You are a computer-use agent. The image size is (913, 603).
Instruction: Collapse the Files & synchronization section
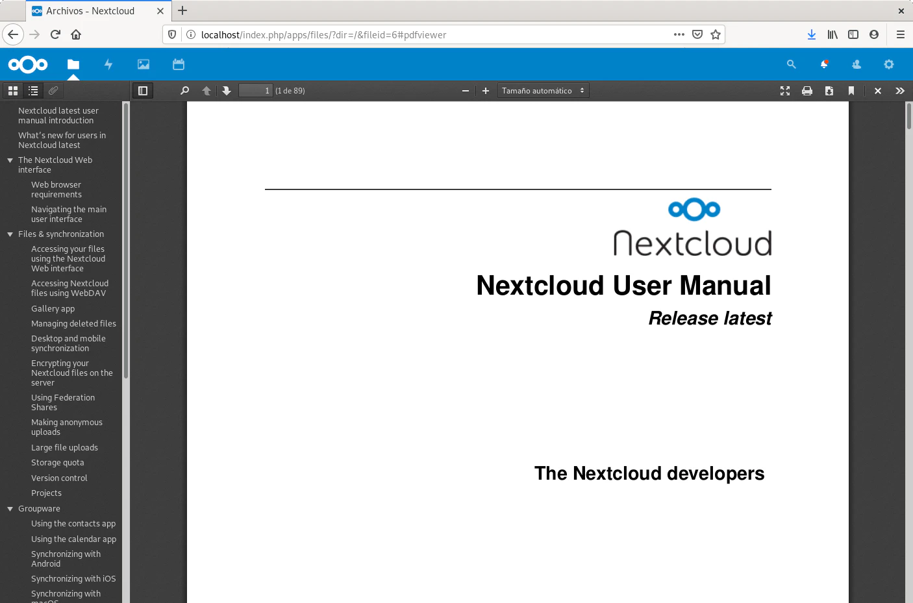10,234
